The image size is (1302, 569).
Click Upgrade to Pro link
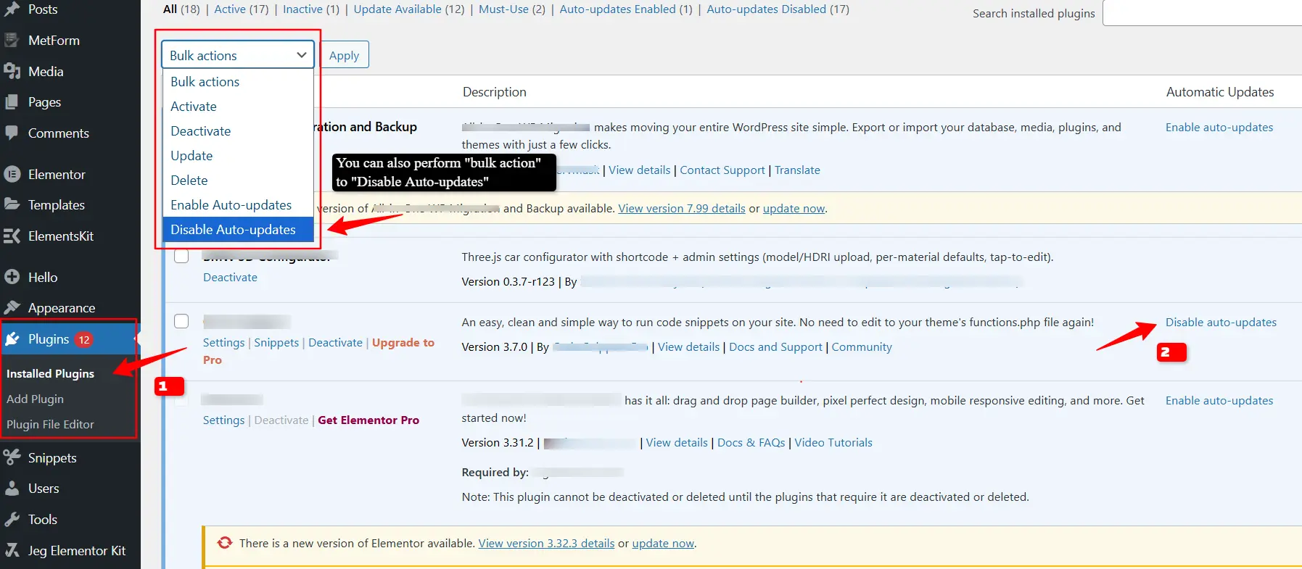318,352
